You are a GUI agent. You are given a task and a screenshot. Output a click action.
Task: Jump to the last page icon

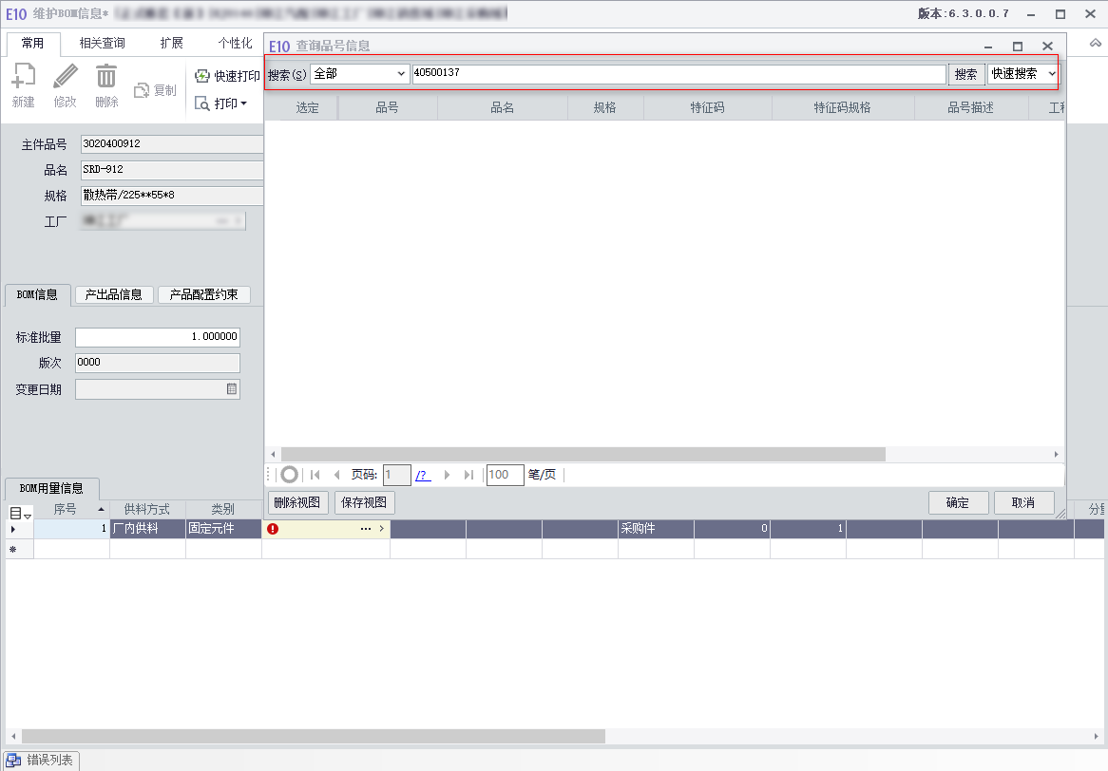point(468,475)
